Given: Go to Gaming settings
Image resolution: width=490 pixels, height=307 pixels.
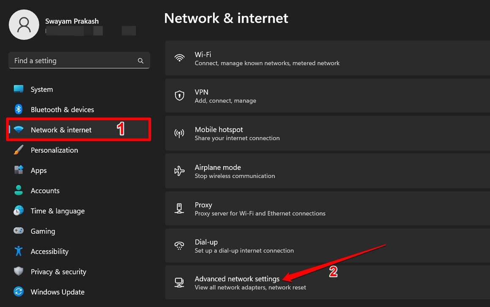Looking at the screenshot, I should pos(79,231).
